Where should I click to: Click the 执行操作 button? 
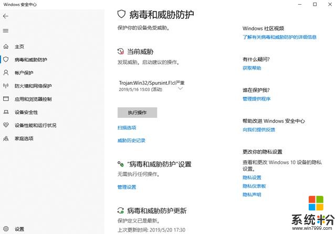[137, 113]
